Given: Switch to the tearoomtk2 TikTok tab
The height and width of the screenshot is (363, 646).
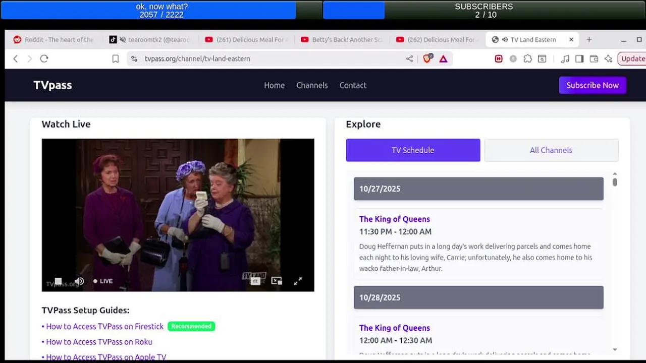Looking at the screenshot, I should click(x=150, y=39).
